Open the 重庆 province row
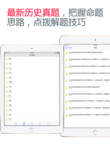The image size is (110, 146). 32,96
